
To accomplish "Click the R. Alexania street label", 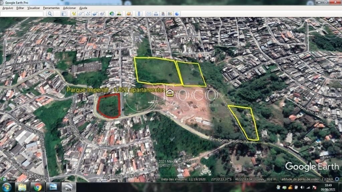I will pos(101,133).
